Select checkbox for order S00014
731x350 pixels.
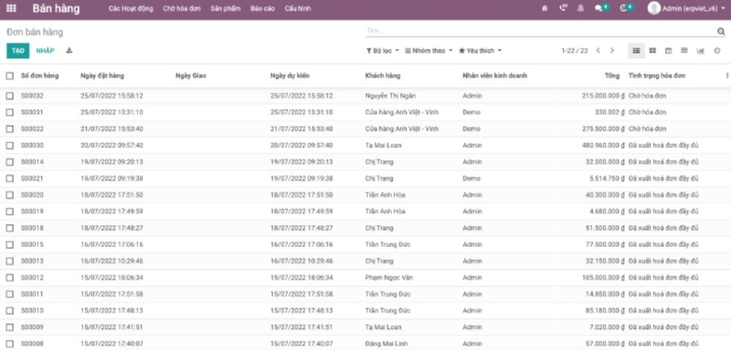tap(10, 161)
